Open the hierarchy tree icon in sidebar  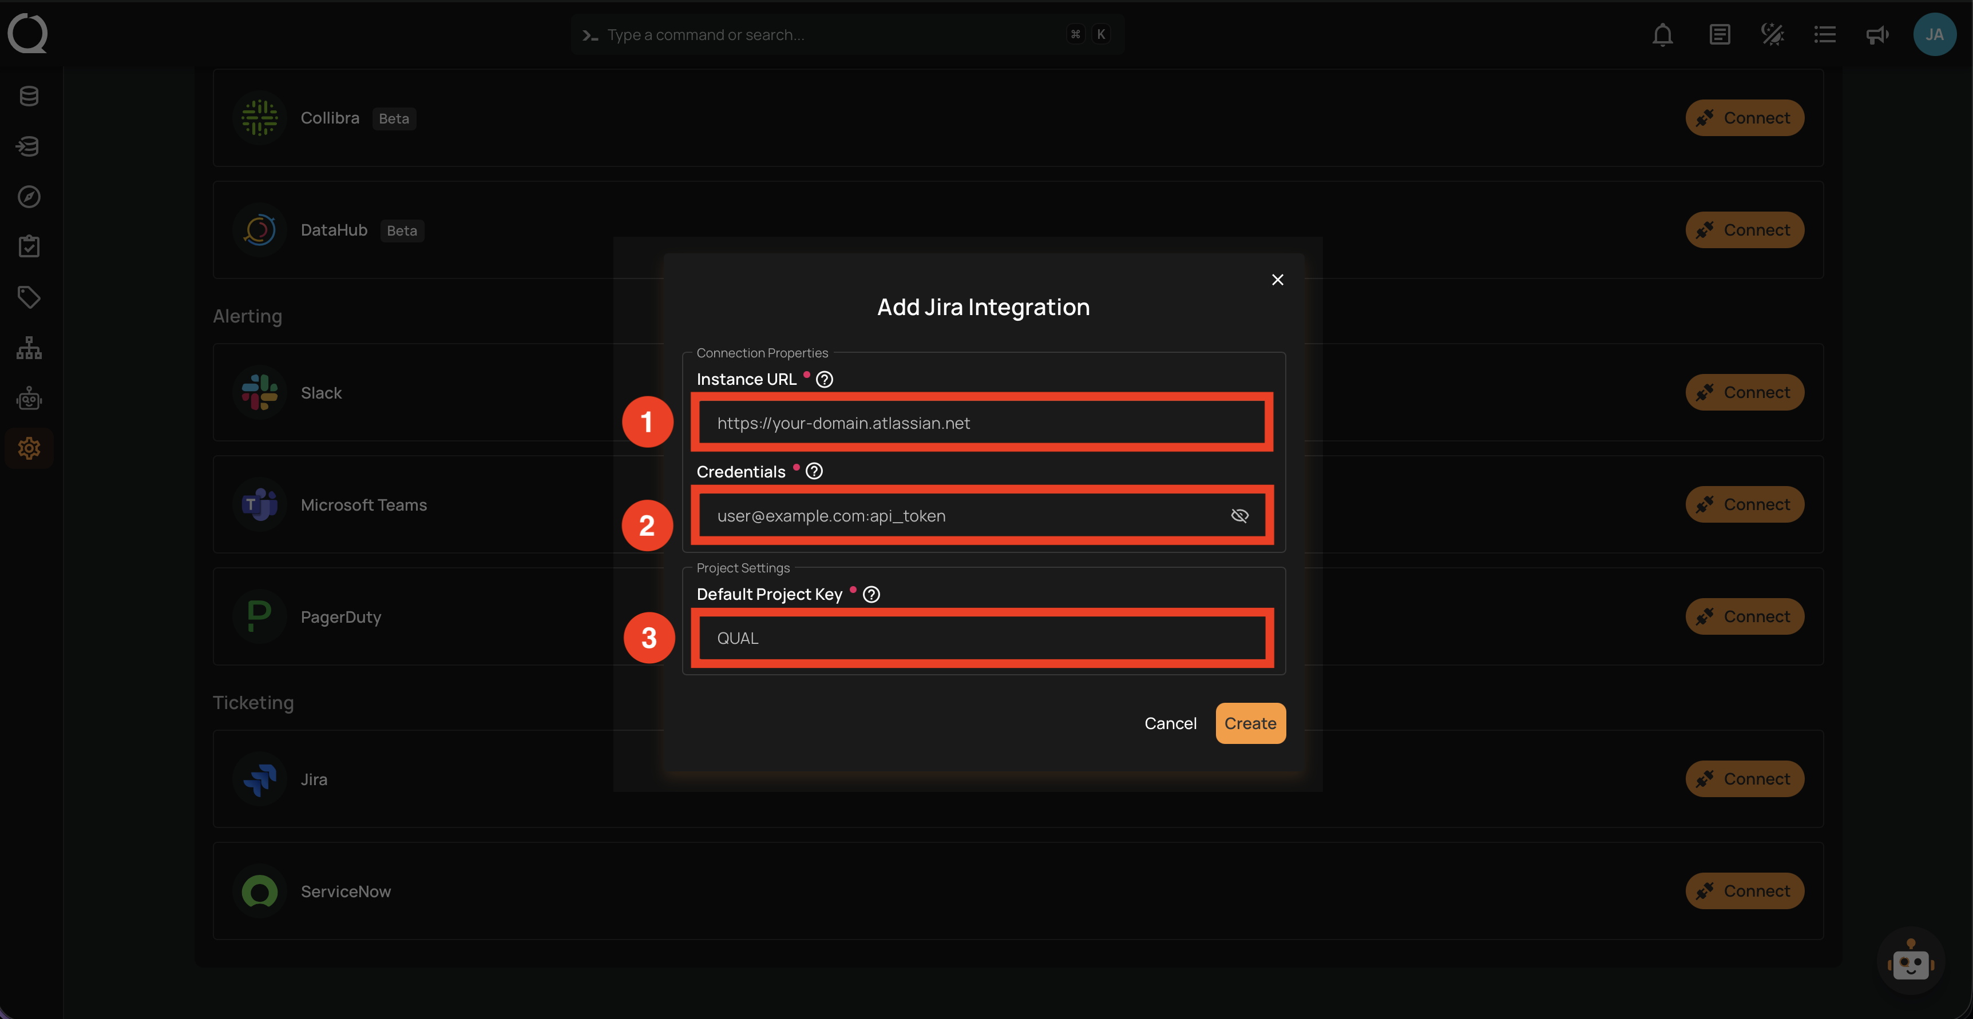click(29, 348)
